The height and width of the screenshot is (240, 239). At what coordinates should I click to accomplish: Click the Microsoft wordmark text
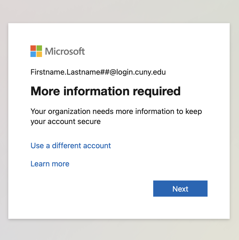tap(65, 51)
